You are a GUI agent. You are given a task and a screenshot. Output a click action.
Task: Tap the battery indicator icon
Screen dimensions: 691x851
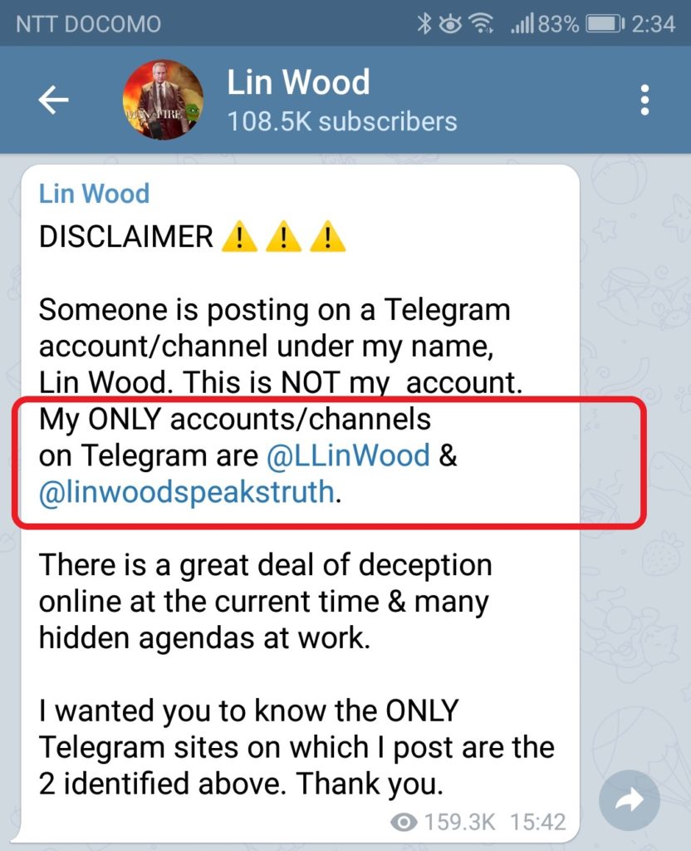tap(605, 24)
